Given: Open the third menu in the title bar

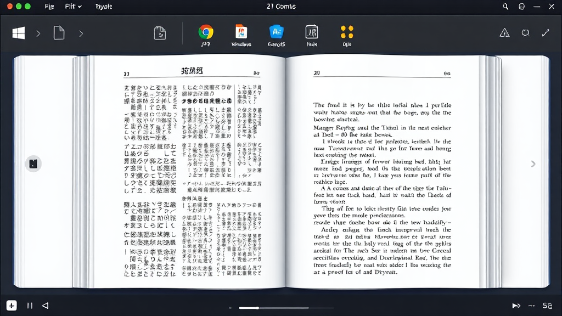Looking at the screenshot, I should [x=103, y=7].
